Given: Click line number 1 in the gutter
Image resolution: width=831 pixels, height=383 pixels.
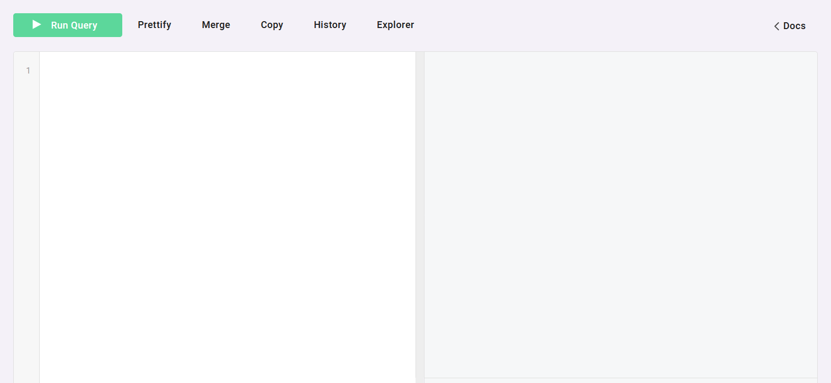Looking at the screenshot, I should 28,70.
